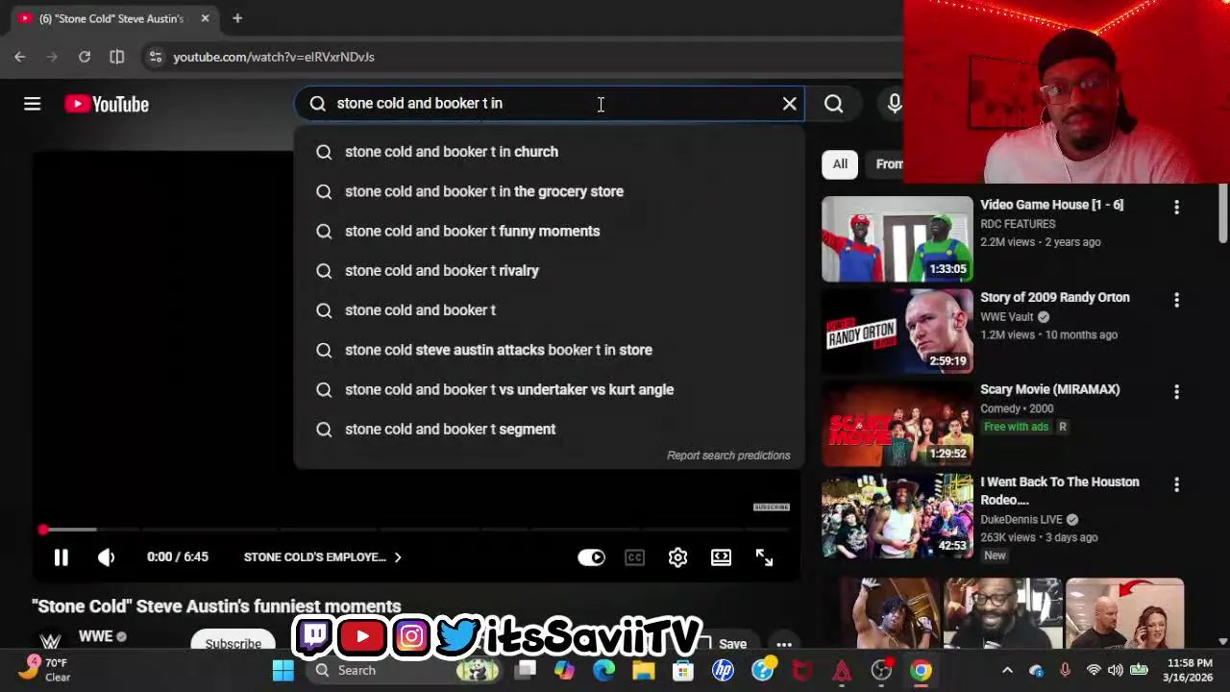
Task: Clear the search box with the X
Action: [789, 104]
